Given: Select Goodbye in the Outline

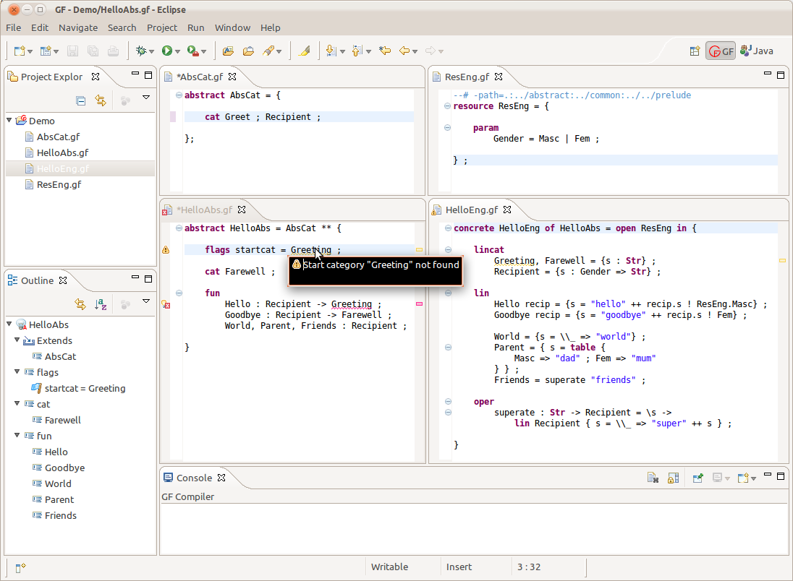Looking at the screenshot, I should (64, 468).
